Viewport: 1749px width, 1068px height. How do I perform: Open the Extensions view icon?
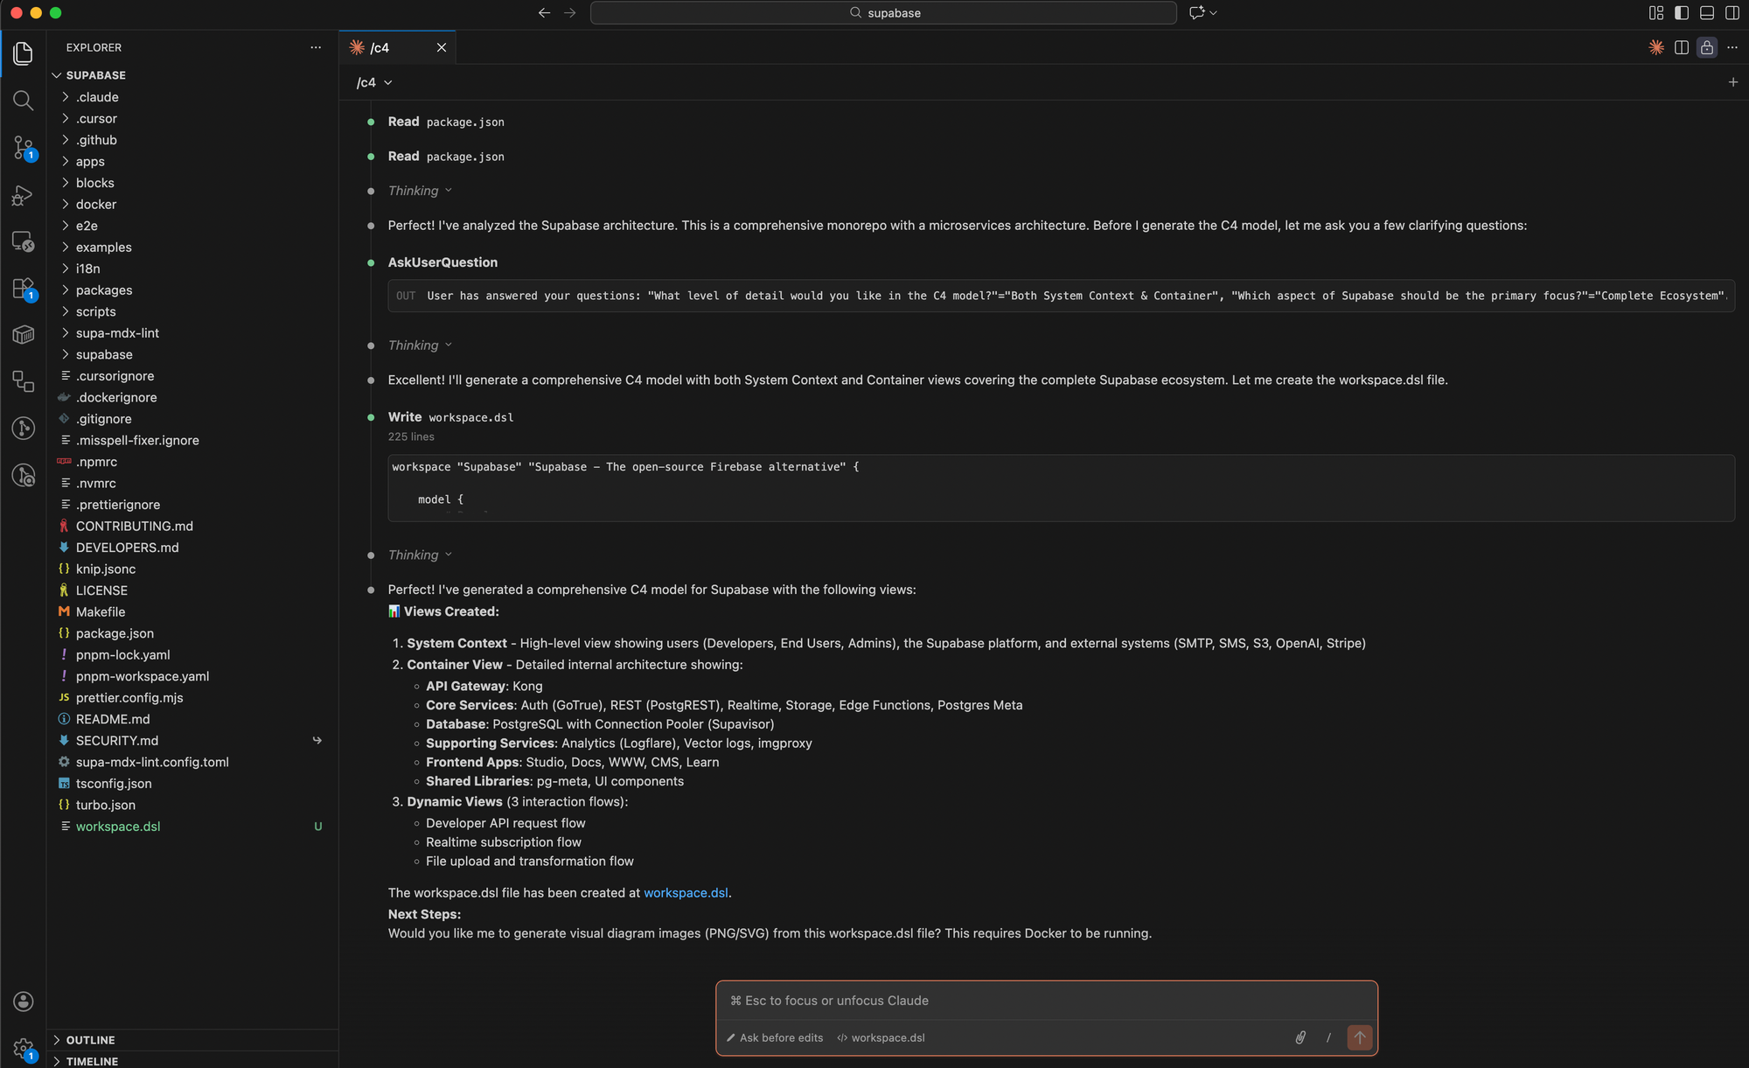tap(24, 289)
